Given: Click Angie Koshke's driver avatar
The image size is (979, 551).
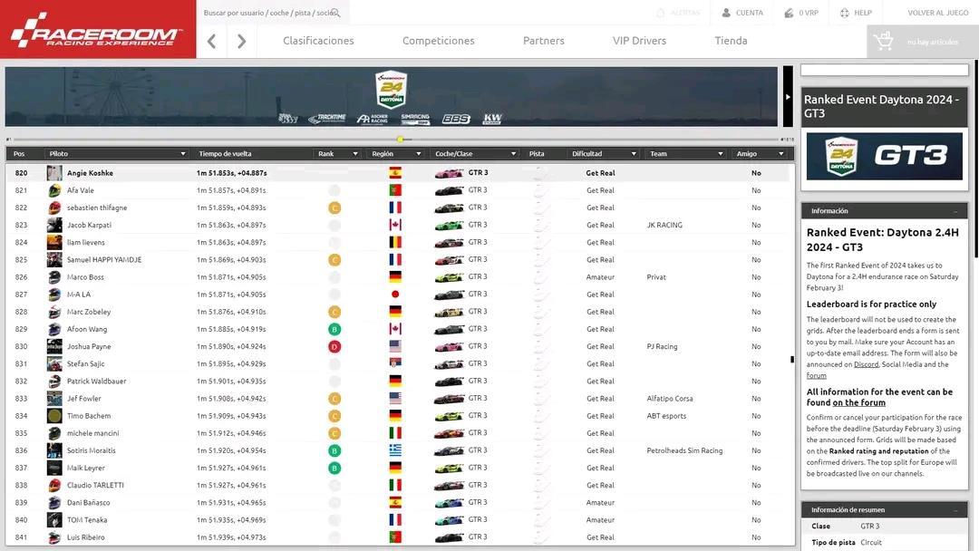Looking at the screenshot, I should (54, 173).
